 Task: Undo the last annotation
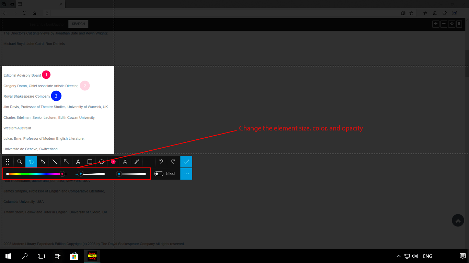click(161, 162)
